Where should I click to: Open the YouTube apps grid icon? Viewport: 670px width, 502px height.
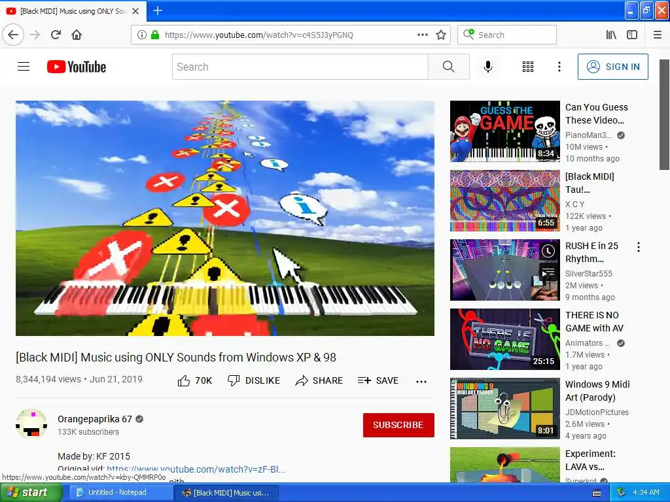pyautogui.click(x=528, y=67)
